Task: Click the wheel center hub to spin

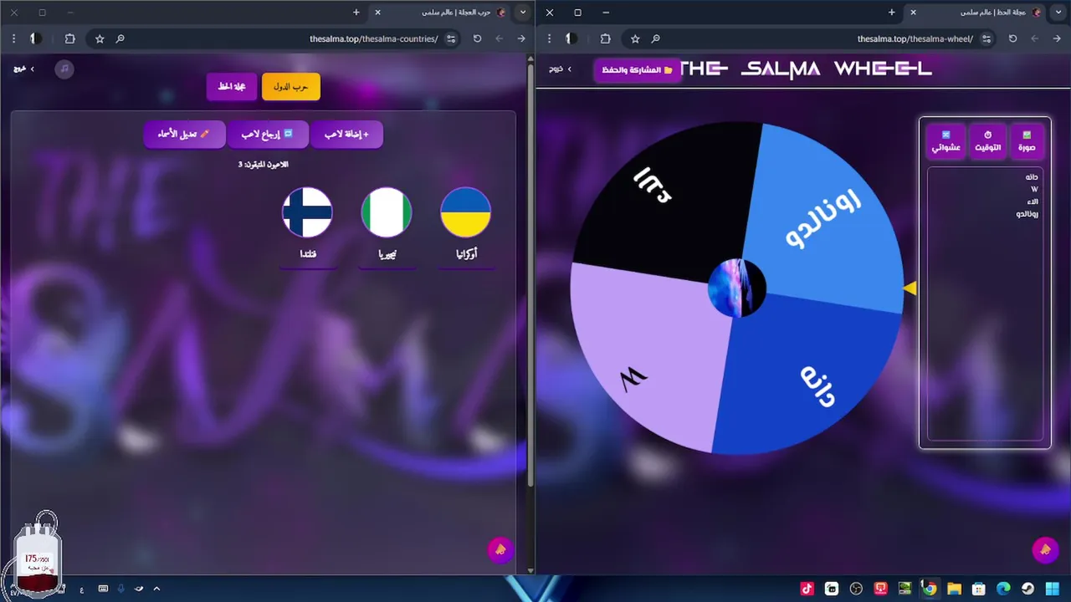Action: (737, 288)
